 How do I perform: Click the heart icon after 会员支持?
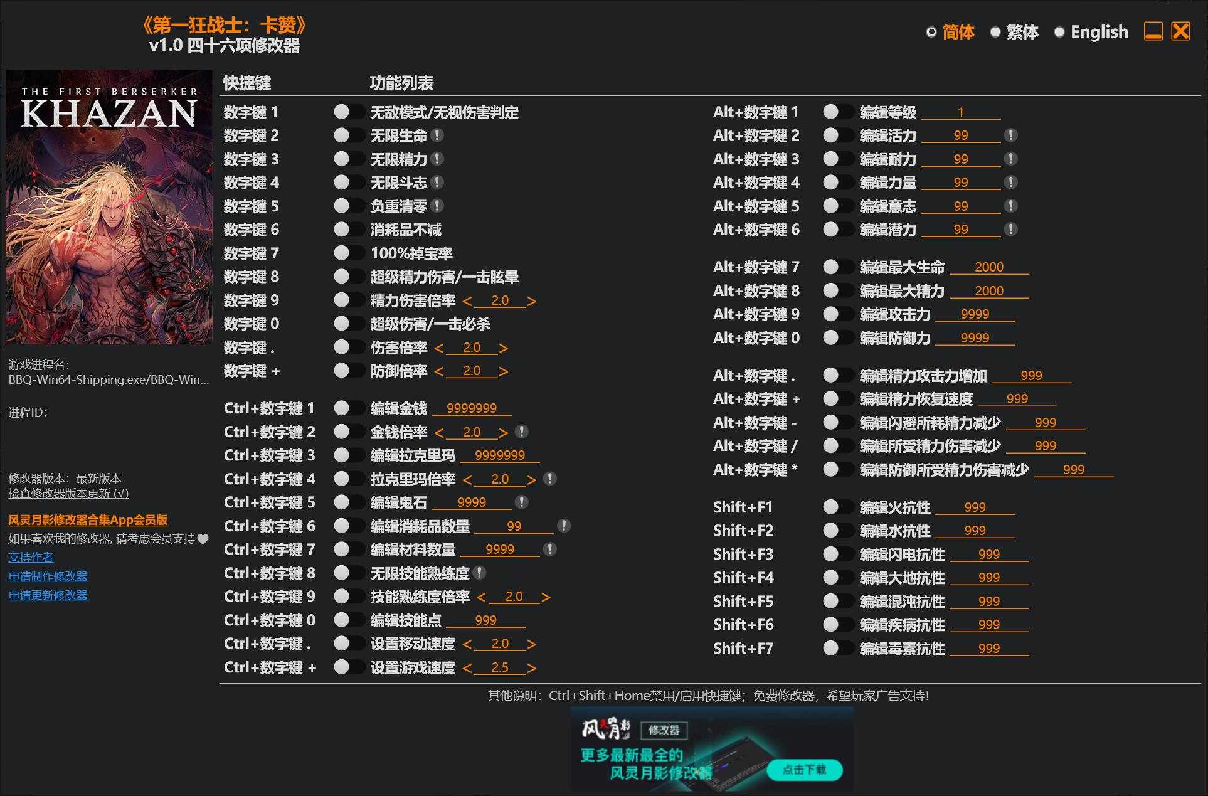[x=203, y=539]
